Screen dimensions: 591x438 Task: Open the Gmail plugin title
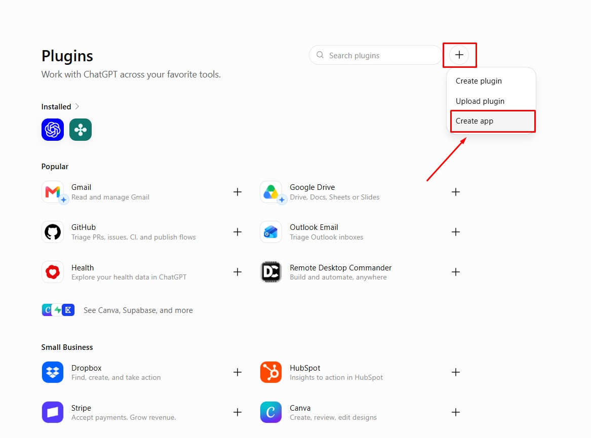tap(82, 187)
